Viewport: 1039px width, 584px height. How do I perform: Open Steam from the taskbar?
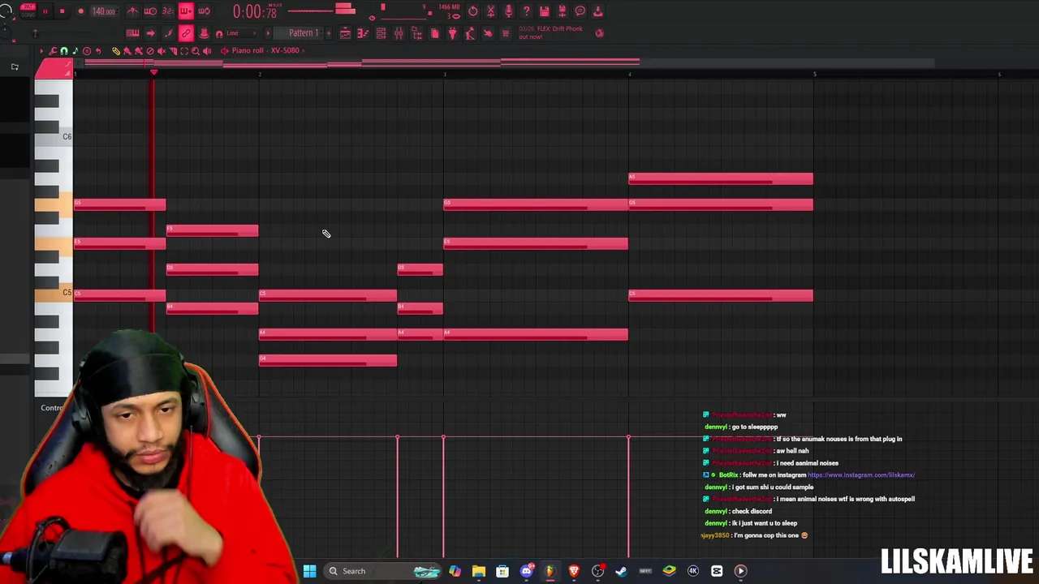click(622, 571)
